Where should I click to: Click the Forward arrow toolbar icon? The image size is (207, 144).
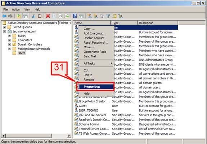pyautogui.click(x=10, y=16)
